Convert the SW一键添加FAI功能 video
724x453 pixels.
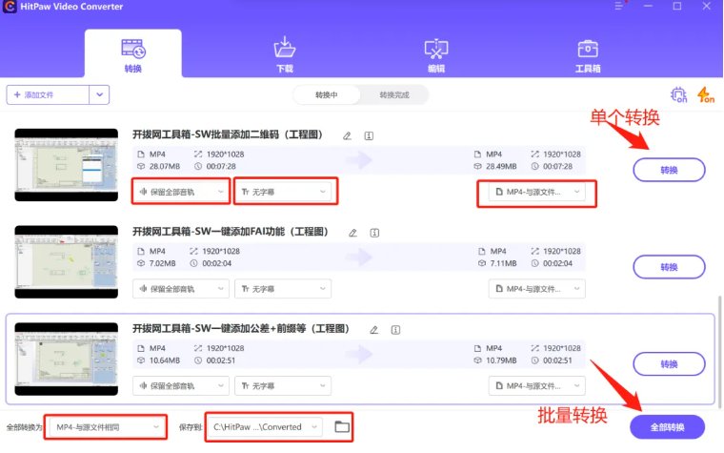tap(669, 267)
